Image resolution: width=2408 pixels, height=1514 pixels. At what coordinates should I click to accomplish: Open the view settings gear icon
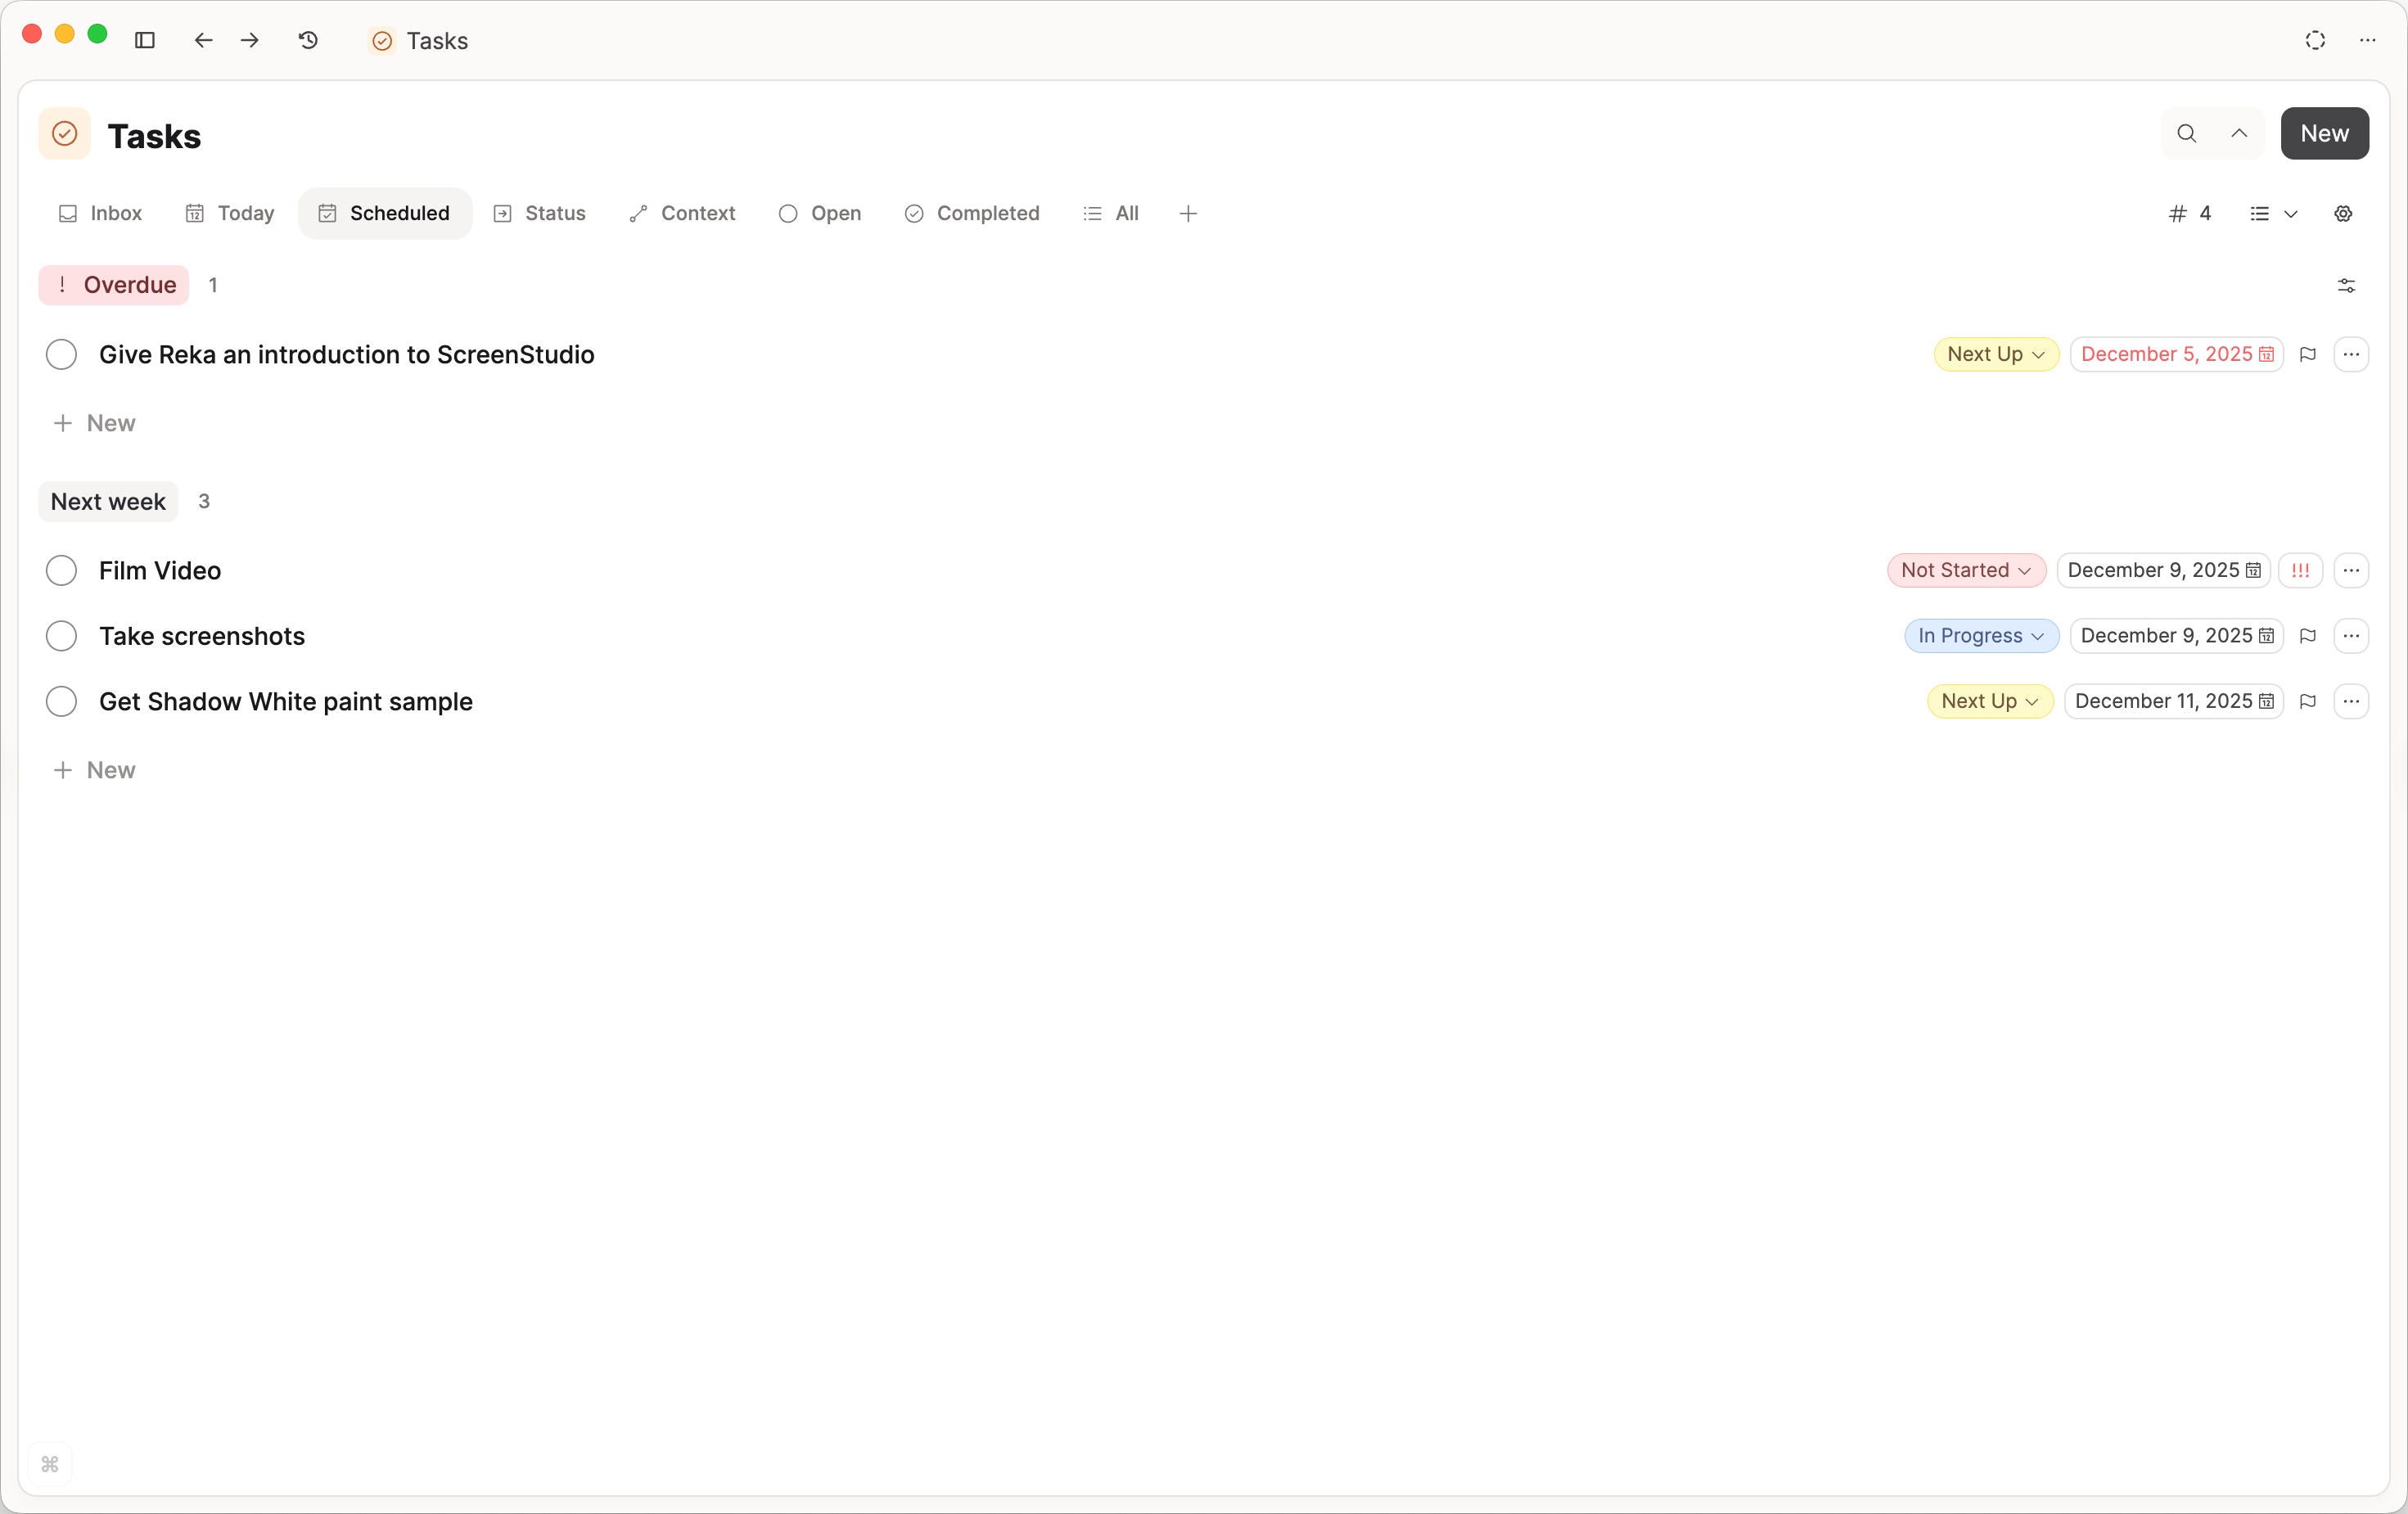tap(2342, 213)
